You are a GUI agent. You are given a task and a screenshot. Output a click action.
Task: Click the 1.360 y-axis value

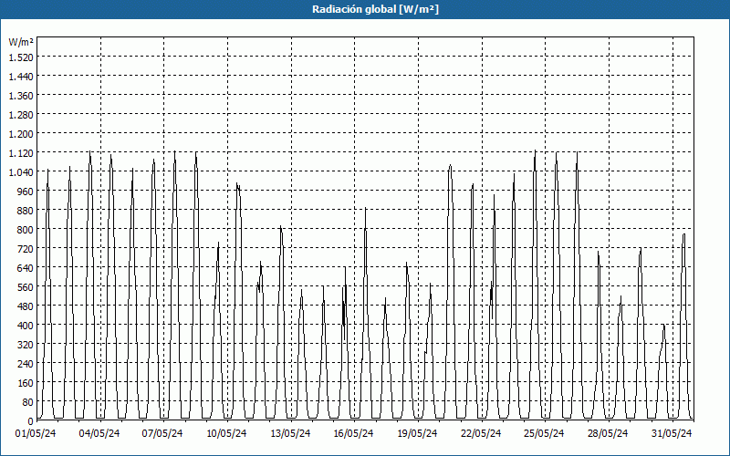[x=21, y=96]
